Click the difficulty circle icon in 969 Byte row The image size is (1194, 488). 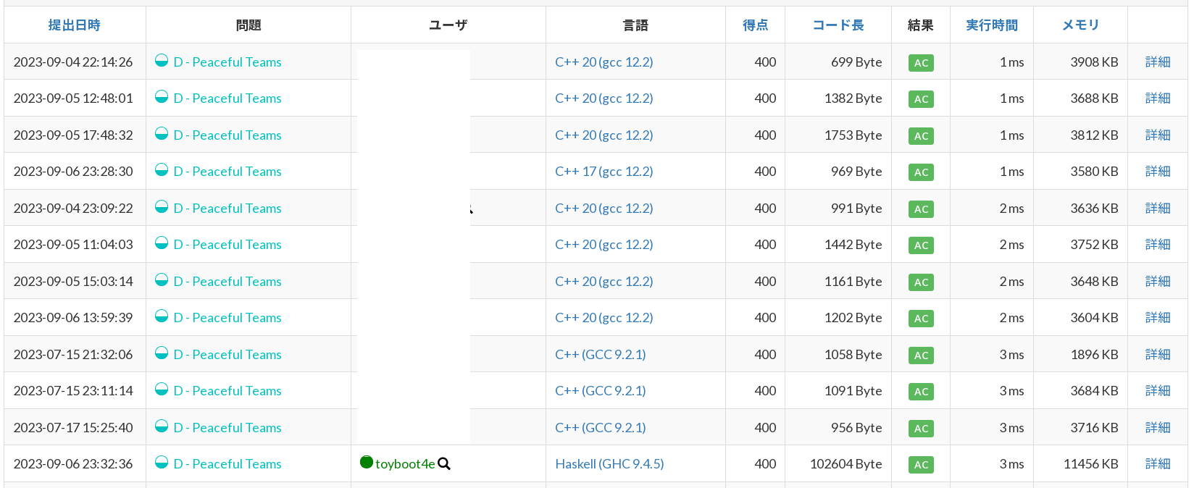point(162,169)
